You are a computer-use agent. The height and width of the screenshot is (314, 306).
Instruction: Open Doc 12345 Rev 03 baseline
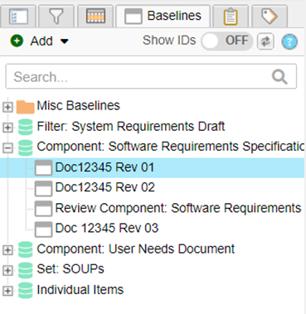[107, 229]
